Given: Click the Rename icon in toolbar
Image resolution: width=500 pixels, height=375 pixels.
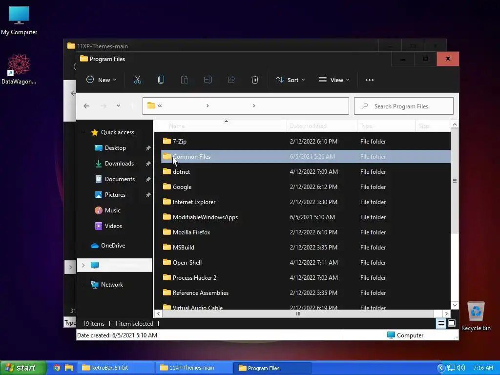Looking at the screenshot, I should 208,80.
